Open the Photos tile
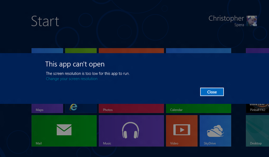This screenshot has height=157, width=269. (x=131, y=109)
